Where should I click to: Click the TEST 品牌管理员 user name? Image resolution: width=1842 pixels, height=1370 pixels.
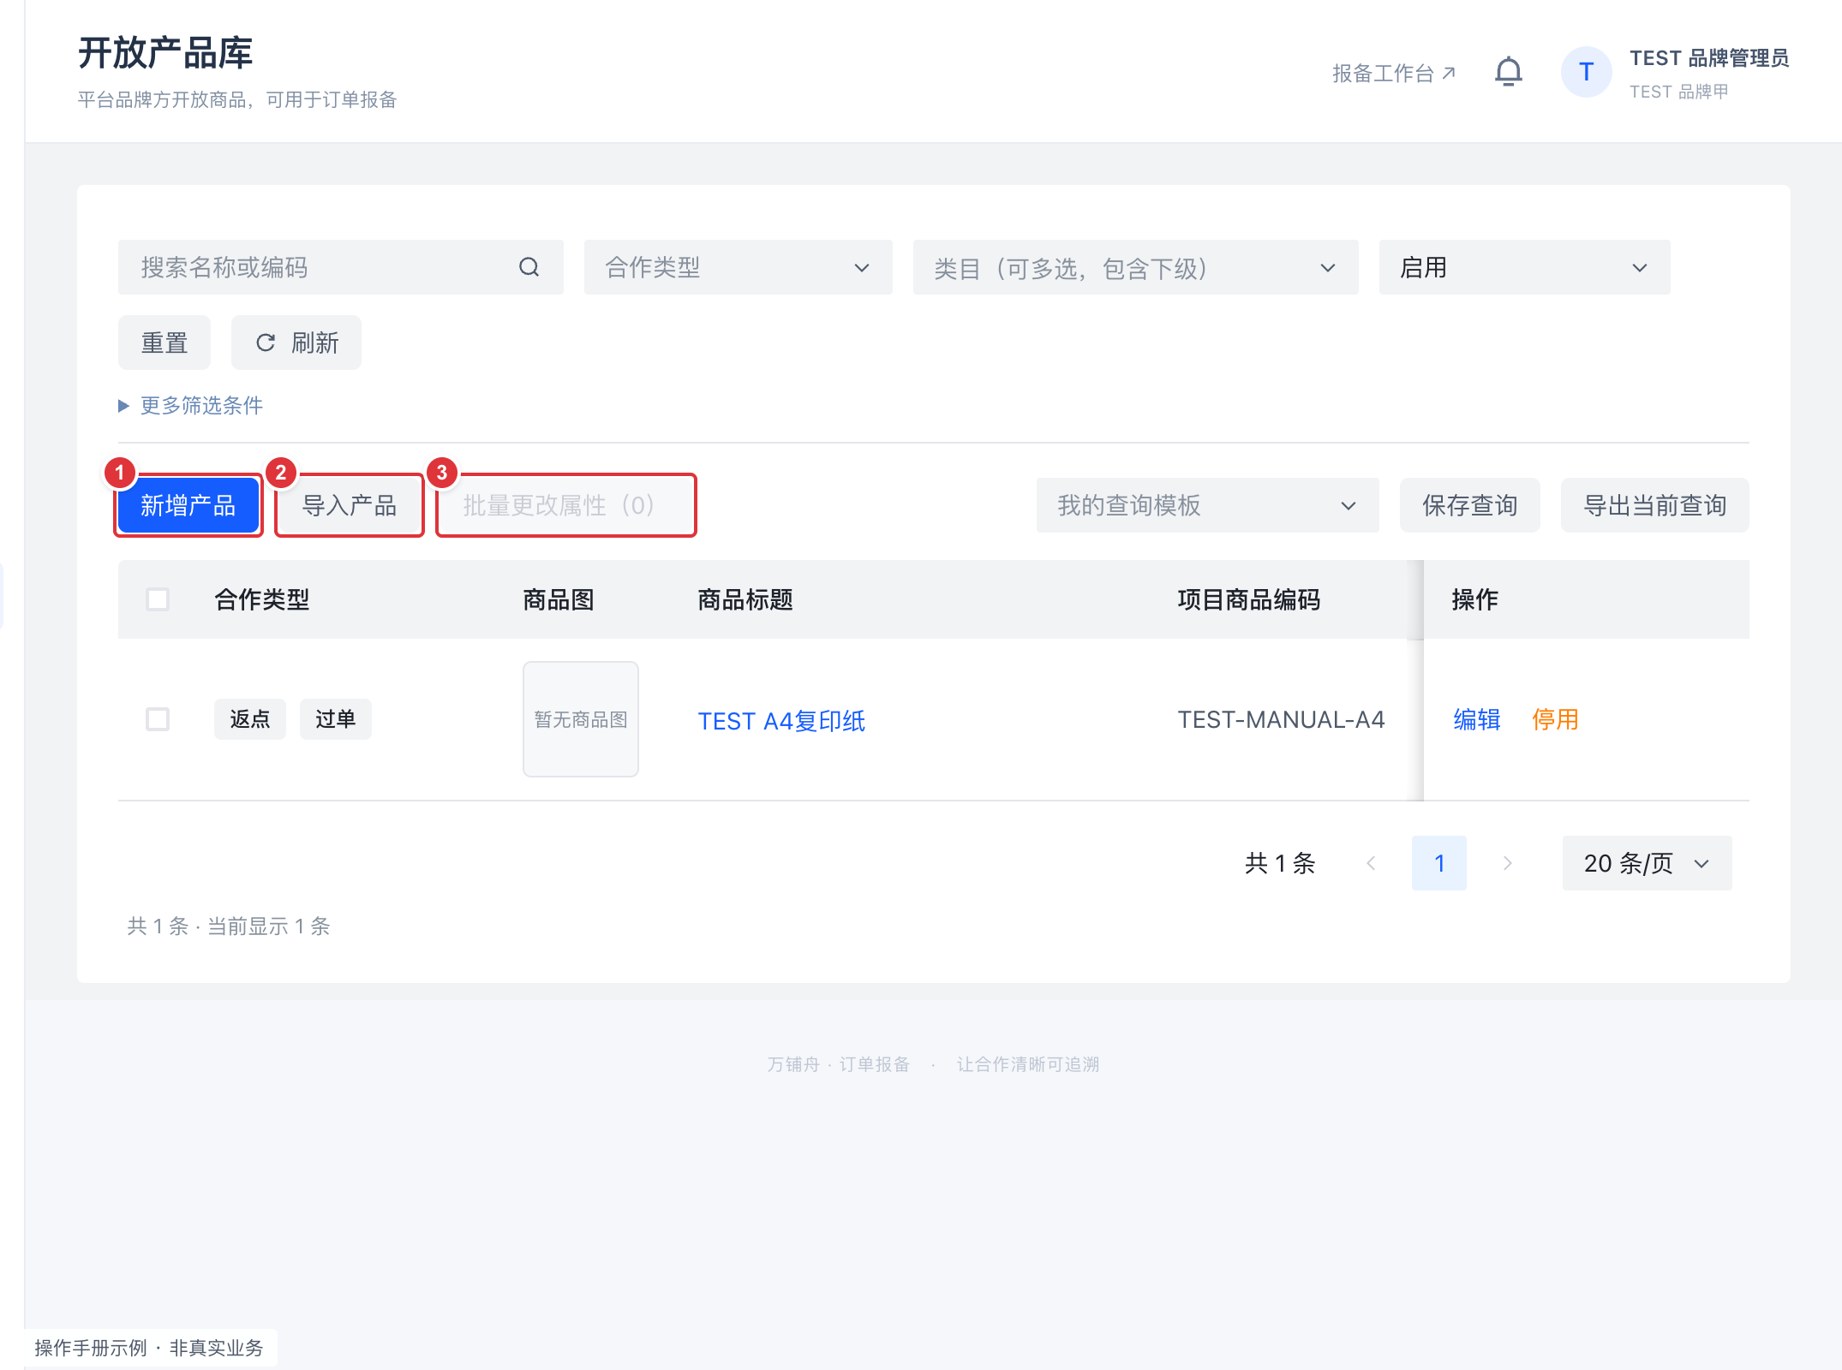tap(1709, 58)
